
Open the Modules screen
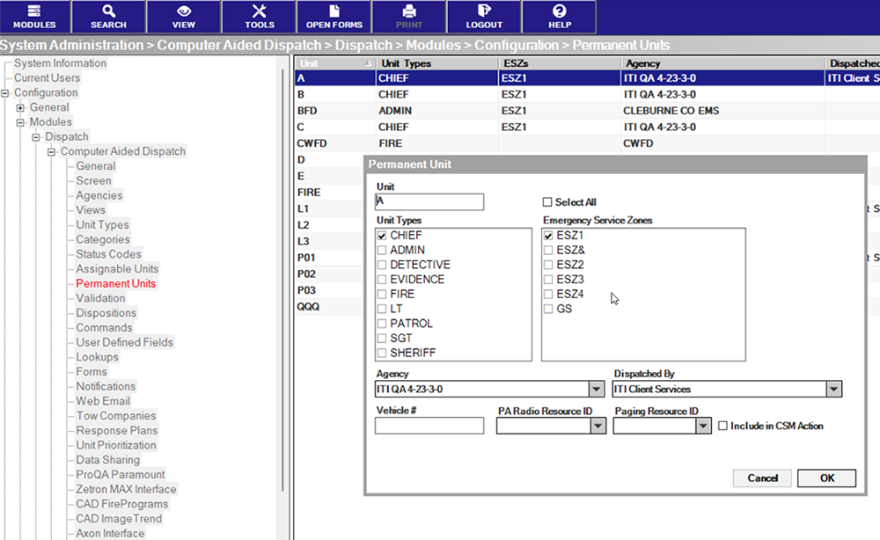click(x=34, y=16)
